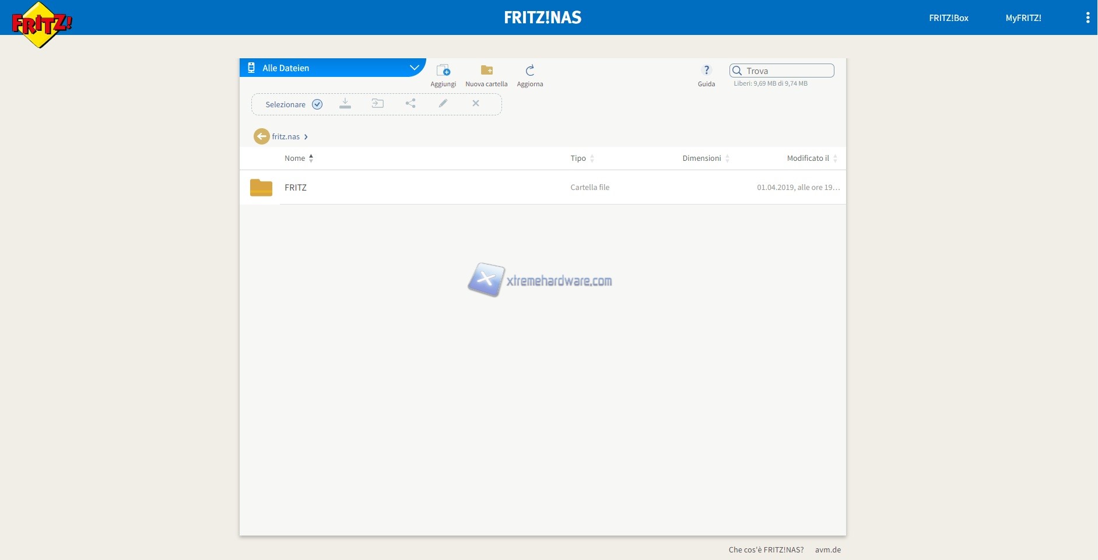The width and height of the screenshot is (1098, 560).
Task: Open the 'Che cos'è FRITZ!NAS?' link
Action: coord(766,550)
